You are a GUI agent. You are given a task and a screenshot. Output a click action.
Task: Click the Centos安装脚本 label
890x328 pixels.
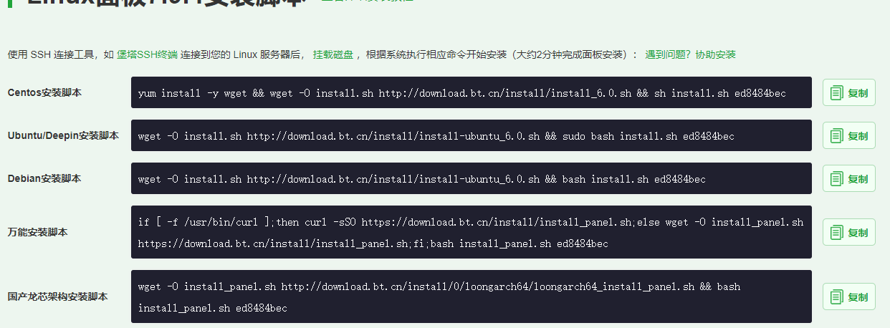click(44, 93)
